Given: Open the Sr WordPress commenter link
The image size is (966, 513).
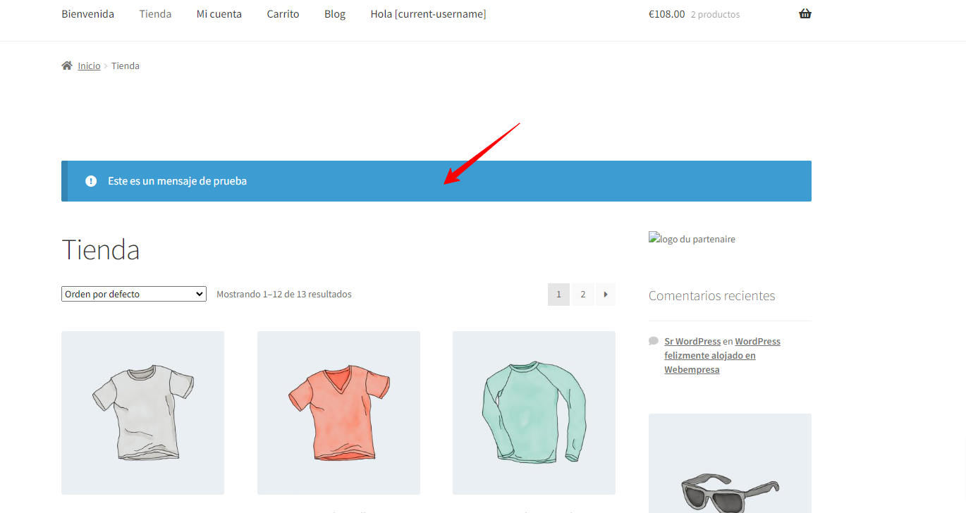Looking at the screenshot, I should coord(692,341).
